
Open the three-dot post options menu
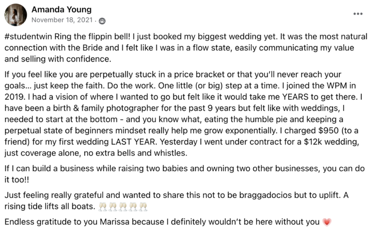358,14
